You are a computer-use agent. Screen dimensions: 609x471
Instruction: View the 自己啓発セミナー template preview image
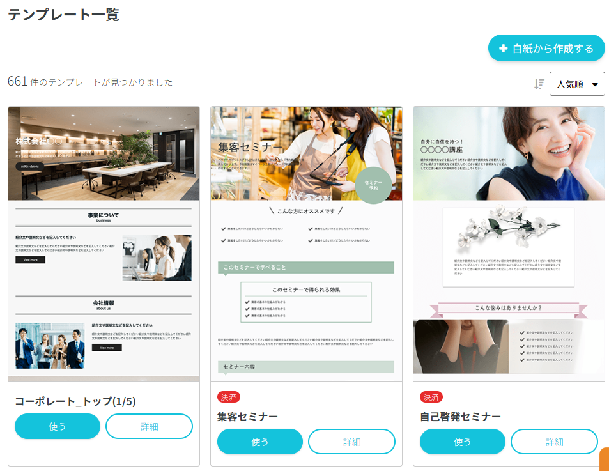click(x=509, y=243)
